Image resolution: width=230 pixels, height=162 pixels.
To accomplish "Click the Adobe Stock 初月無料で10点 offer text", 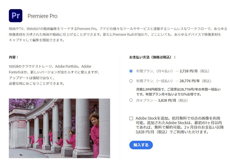I will tap(179, 125).
